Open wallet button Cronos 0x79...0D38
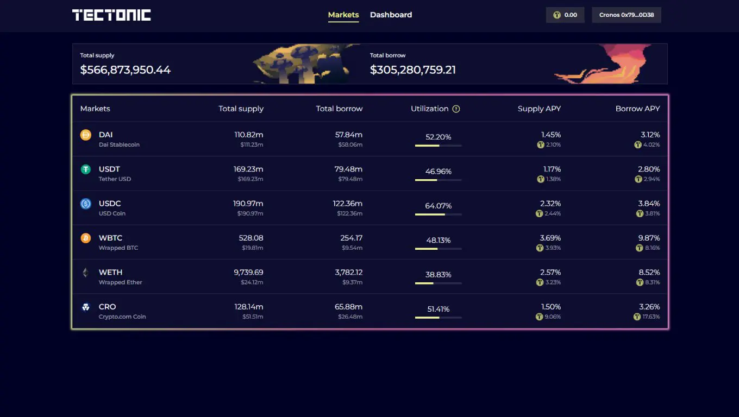 pos(627,15)
